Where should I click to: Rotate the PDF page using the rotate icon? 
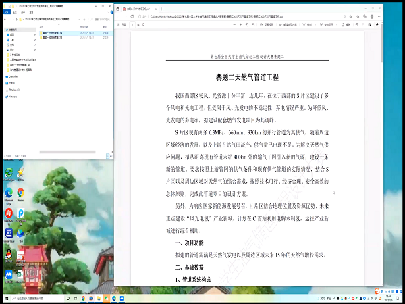247,25
